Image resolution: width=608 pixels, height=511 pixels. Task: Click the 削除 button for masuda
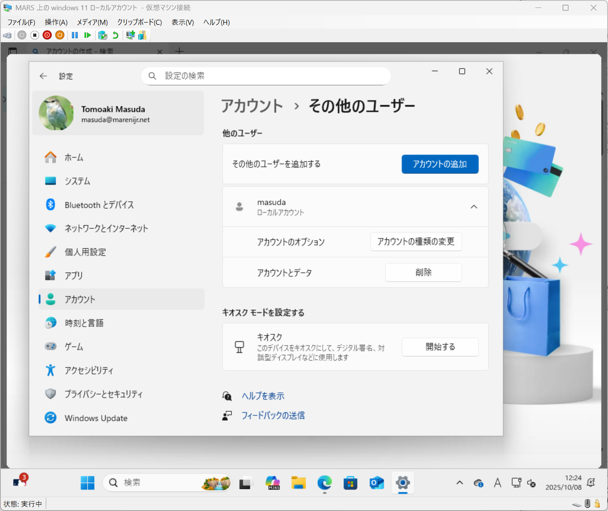pyautogui.click(x=423, y=272)
